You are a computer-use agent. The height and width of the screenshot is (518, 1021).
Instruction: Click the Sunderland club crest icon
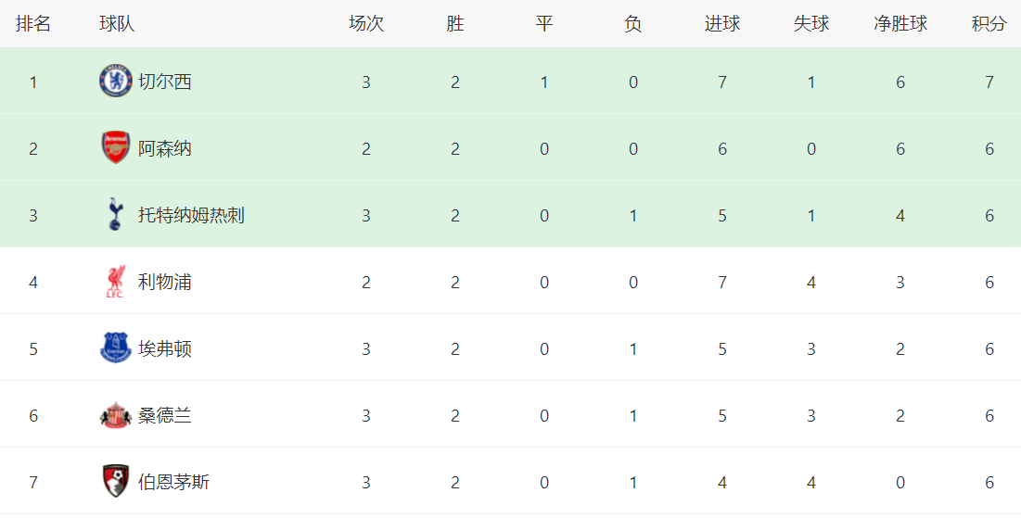coord(116,415)
